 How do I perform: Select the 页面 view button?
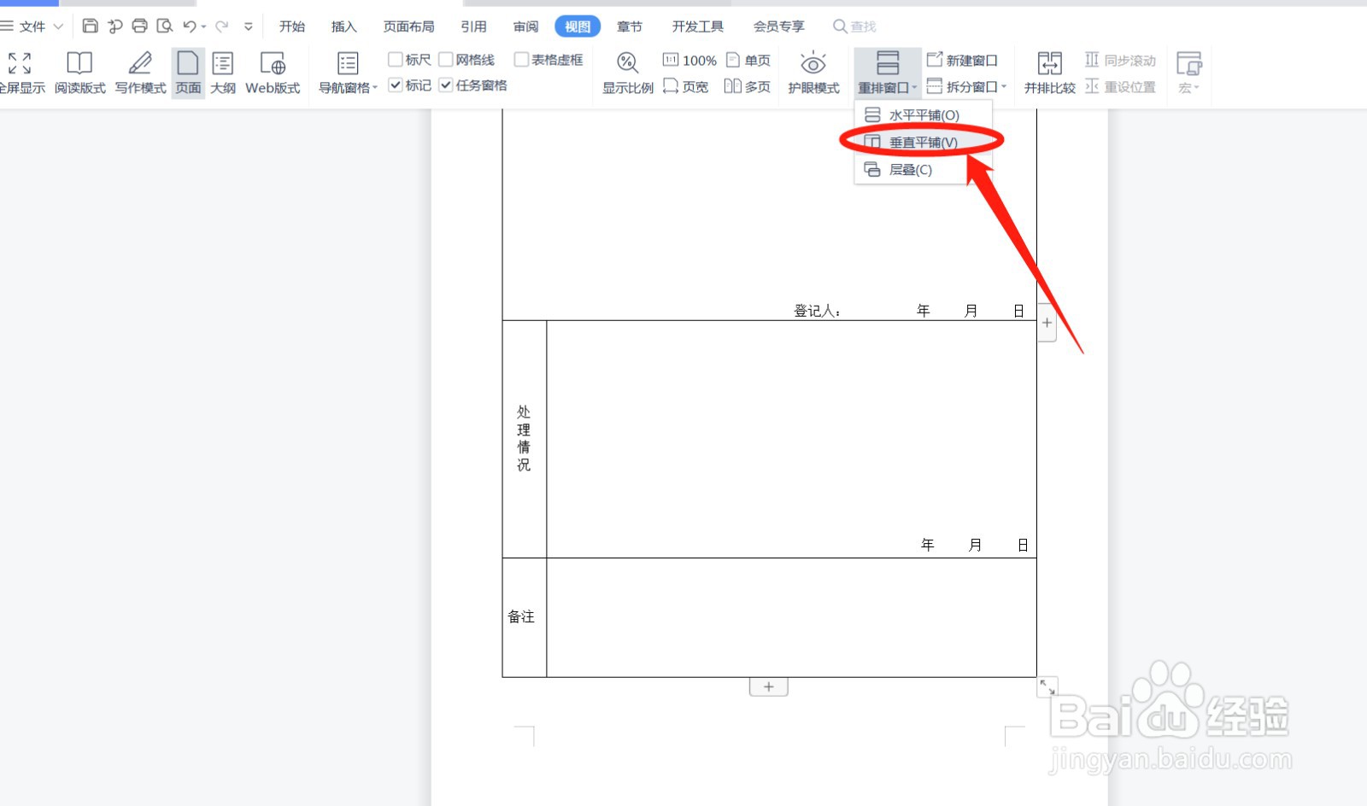coord(188,72)
